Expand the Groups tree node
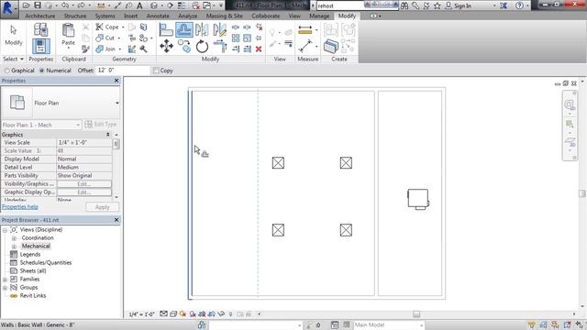The height and width of the screenshot is (330, 587). click(x=5, y=288)
